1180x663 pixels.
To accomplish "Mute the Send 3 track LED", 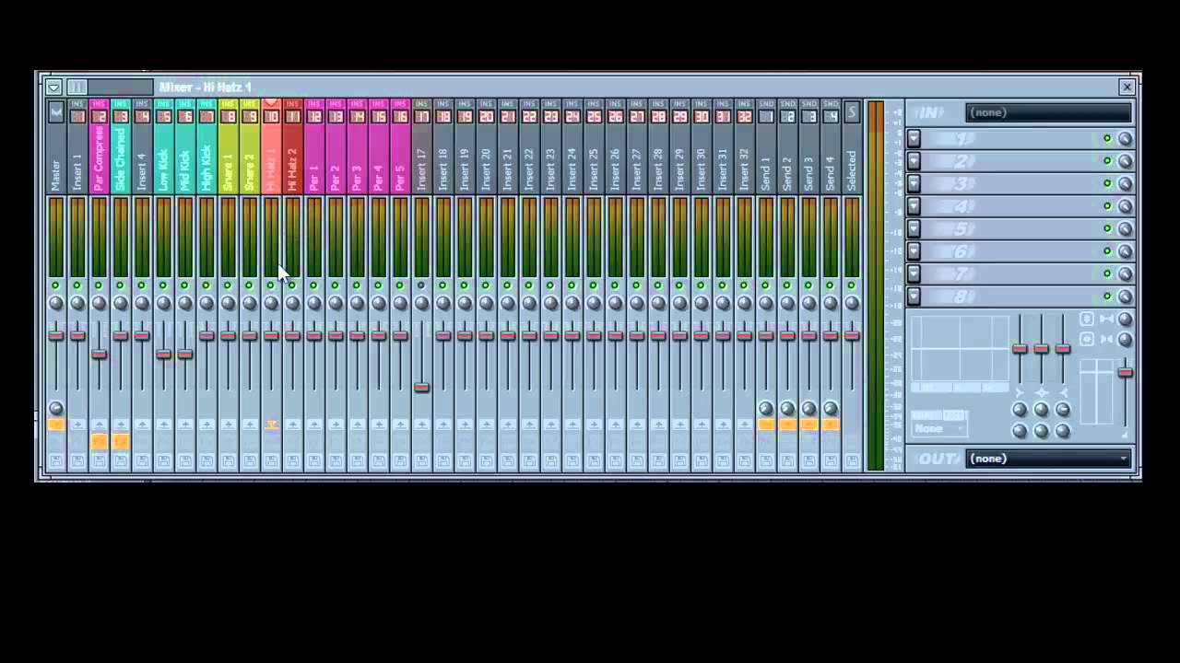I will 808,285.
